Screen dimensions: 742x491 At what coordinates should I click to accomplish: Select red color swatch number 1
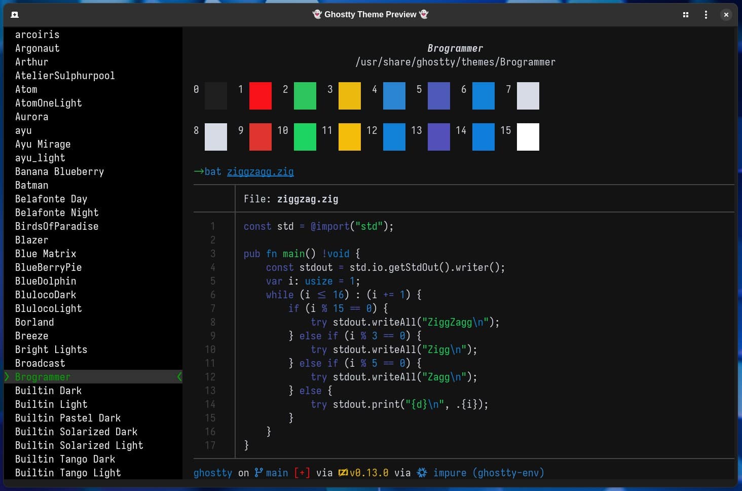tap(260, 96)
